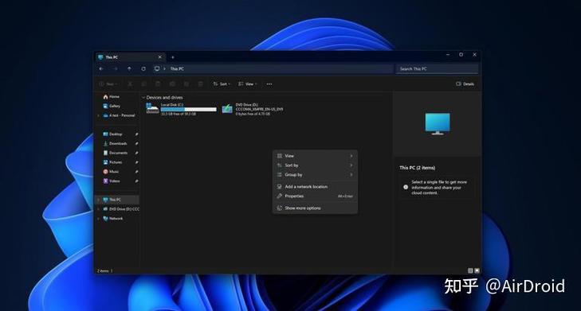The image size is (581, 311).
Task: Open the See more (...) toolbar menu
Action: point(269,84)
